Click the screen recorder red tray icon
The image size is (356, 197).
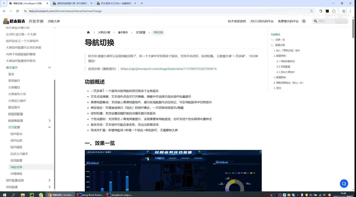click(x=280, y=195)
